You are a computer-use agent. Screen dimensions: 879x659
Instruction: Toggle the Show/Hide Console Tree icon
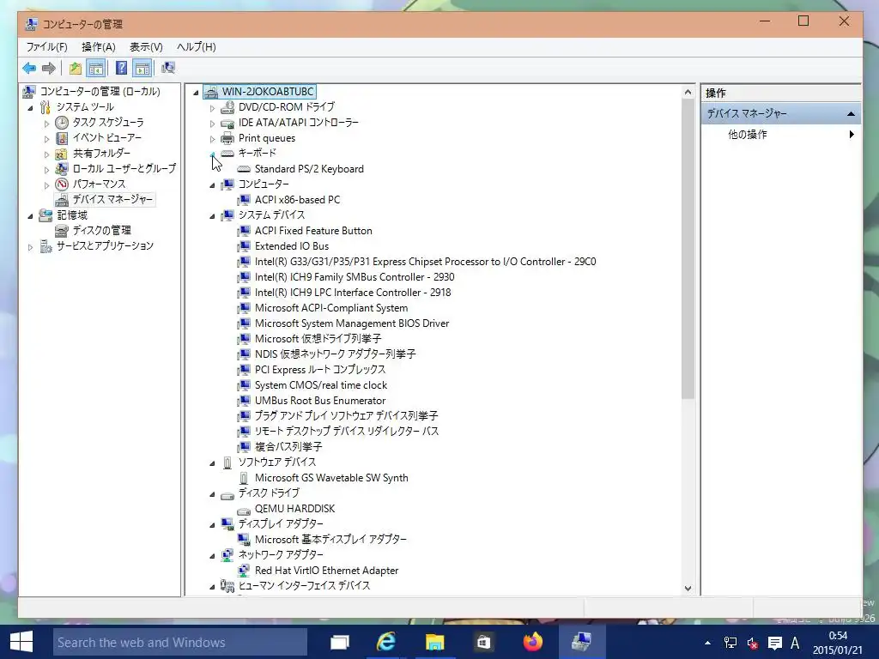coord(96,69)
